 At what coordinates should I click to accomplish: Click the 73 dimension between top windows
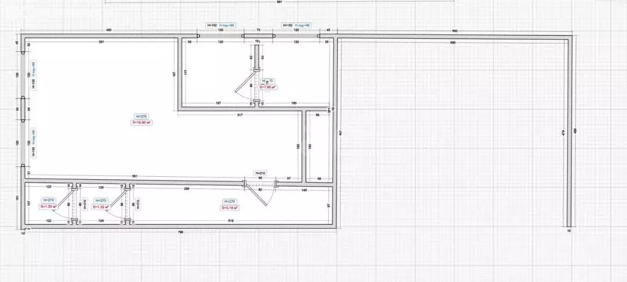click(x=258, y=31)
